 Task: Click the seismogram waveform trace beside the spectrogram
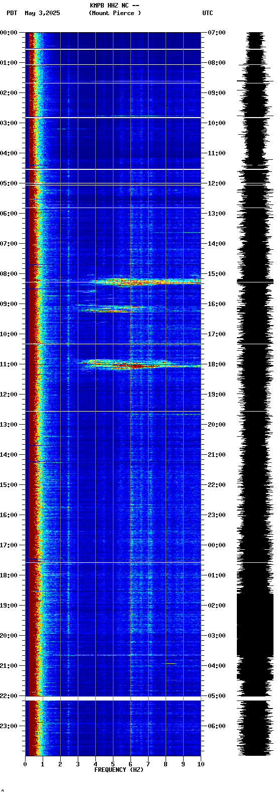255,394
